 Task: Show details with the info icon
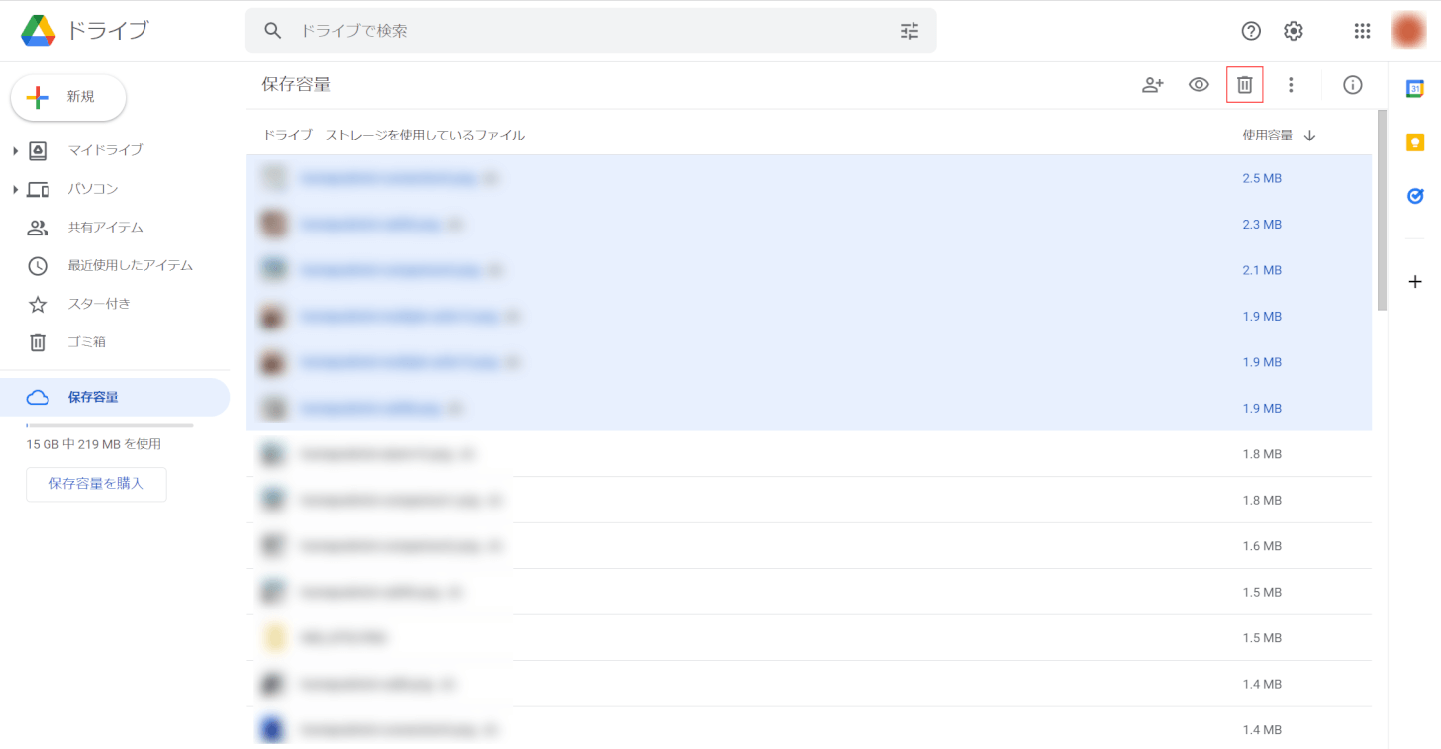click(1353, 85)
